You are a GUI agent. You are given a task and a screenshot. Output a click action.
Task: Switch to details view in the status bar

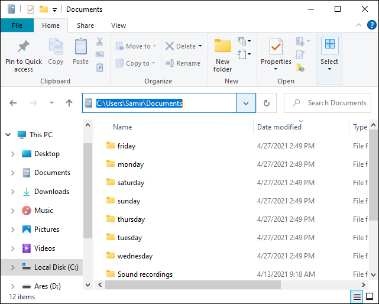tap(357, 296)
